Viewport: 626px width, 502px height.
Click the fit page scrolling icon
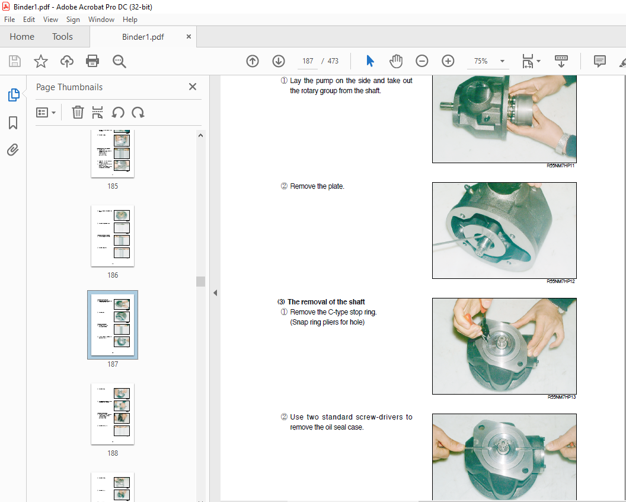[528, 61]
